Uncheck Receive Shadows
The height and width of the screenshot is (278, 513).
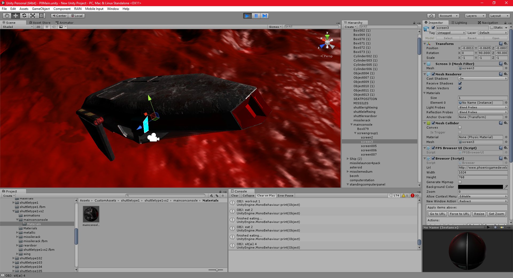460,83
